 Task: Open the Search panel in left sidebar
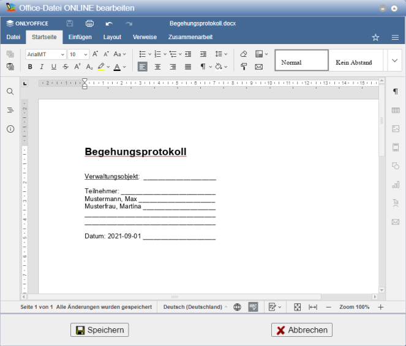[x=10, y=92]
